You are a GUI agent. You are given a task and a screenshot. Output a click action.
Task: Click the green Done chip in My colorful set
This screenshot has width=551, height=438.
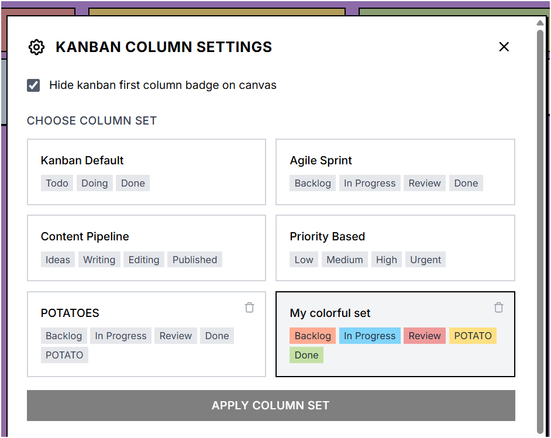pyautogui.click(x=307, y=355)
